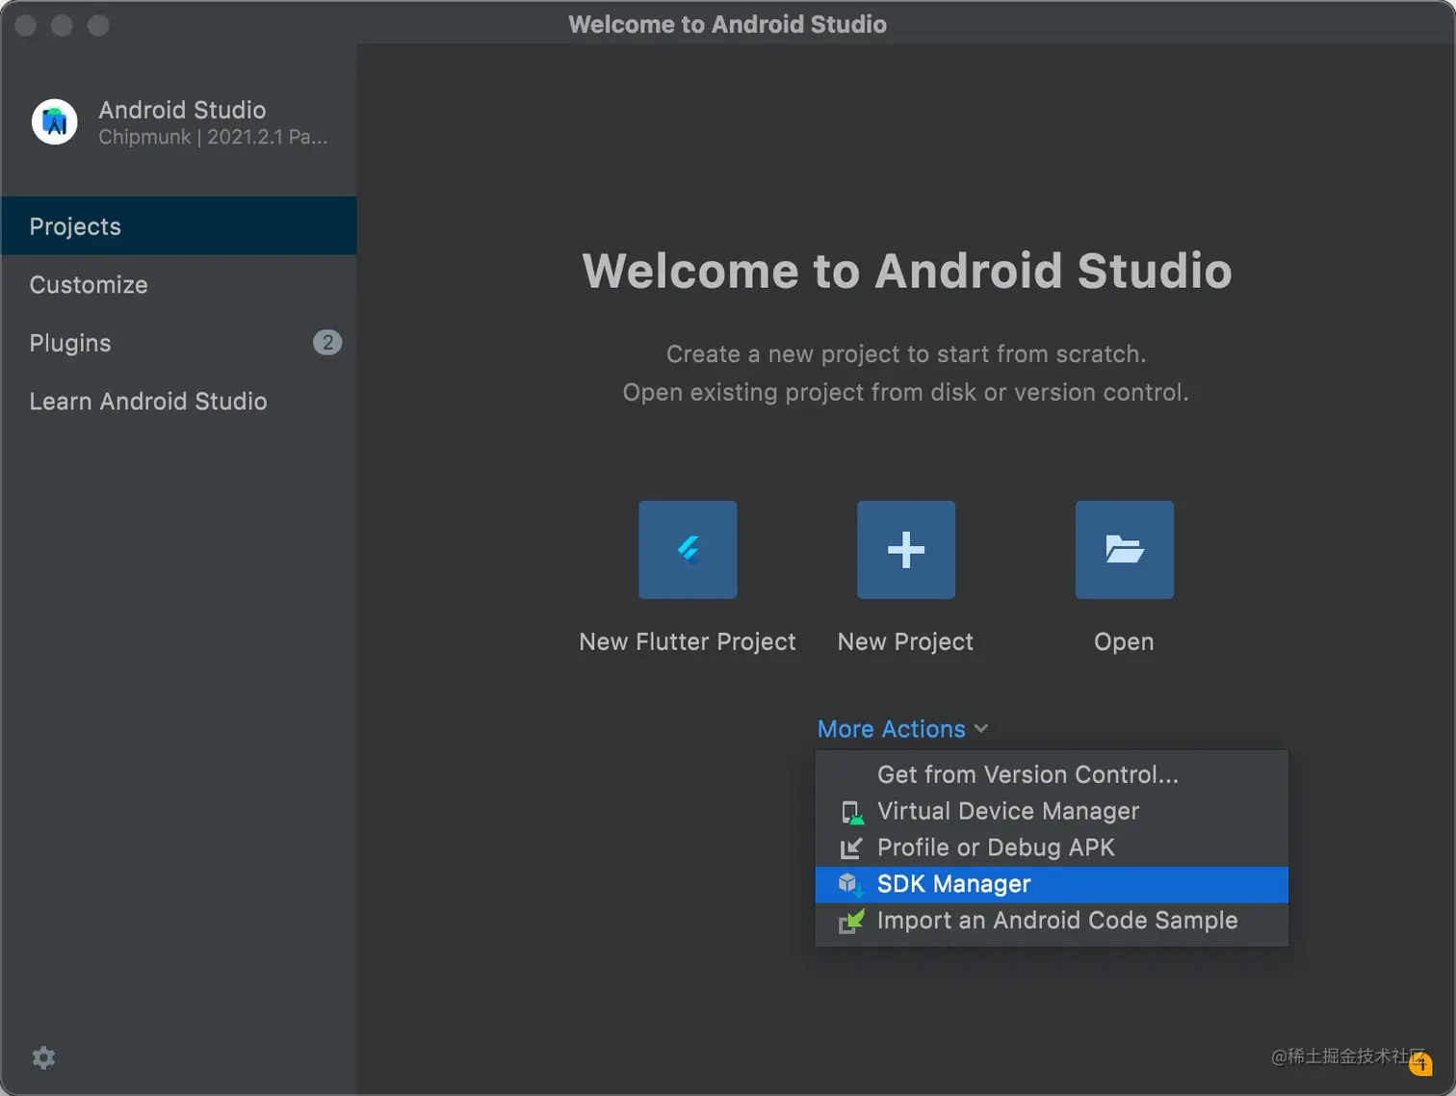Click the Import Android Code Sample icon
The height and width of the screenshot is (1096, 1456).
click(851, 922)
